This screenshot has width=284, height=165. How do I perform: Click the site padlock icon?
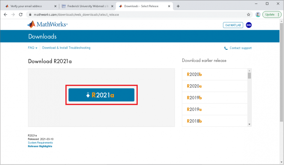click(x=31, y=15)
